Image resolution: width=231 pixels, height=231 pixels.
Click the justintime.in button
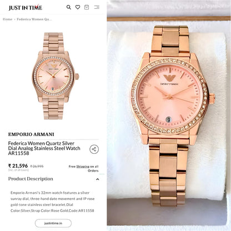pyautogui.click(x=53, y=223)
